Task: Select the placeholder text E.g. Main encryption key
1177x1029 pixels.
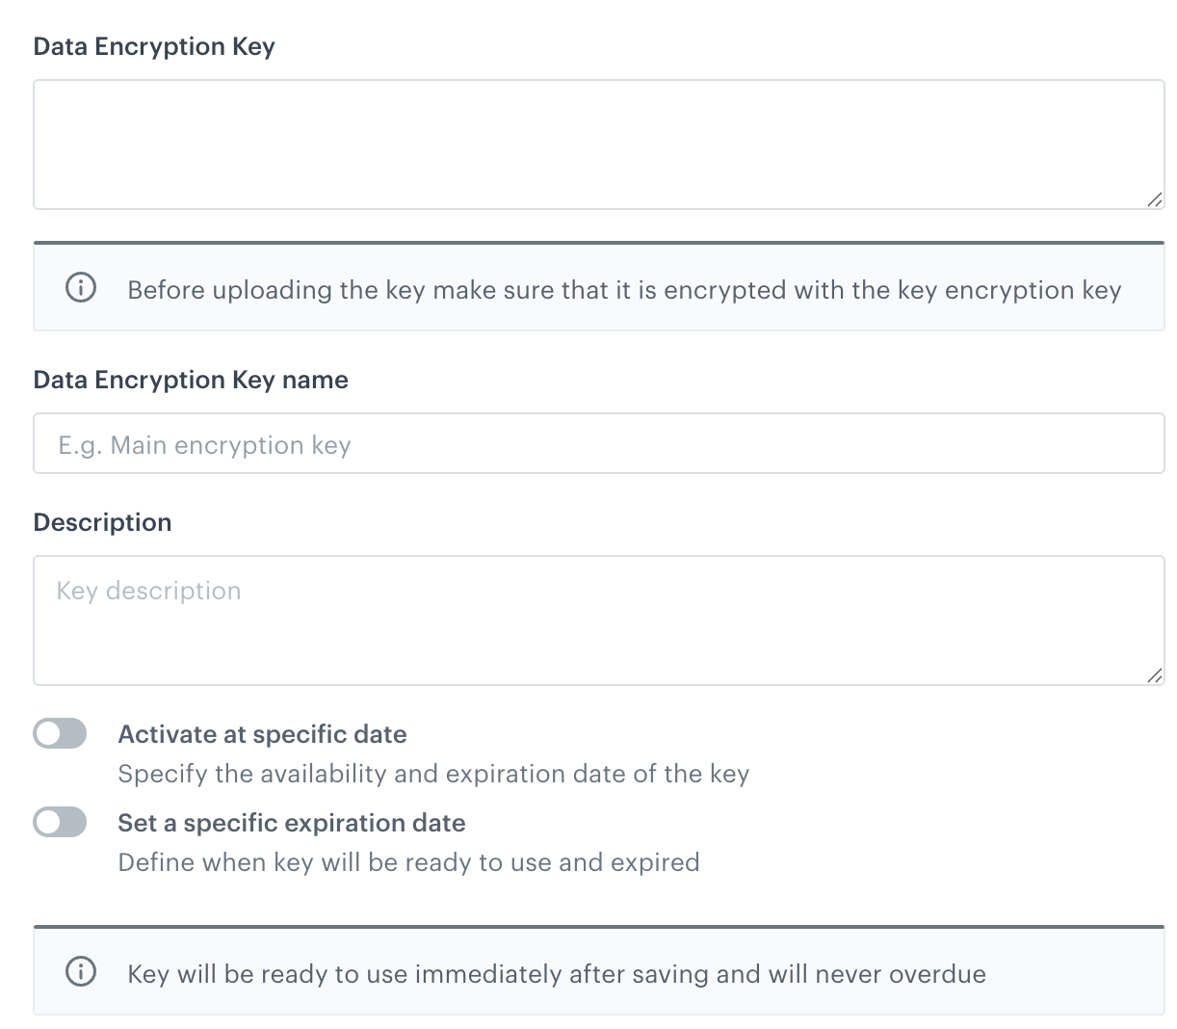Action: [x=205, y=444]
